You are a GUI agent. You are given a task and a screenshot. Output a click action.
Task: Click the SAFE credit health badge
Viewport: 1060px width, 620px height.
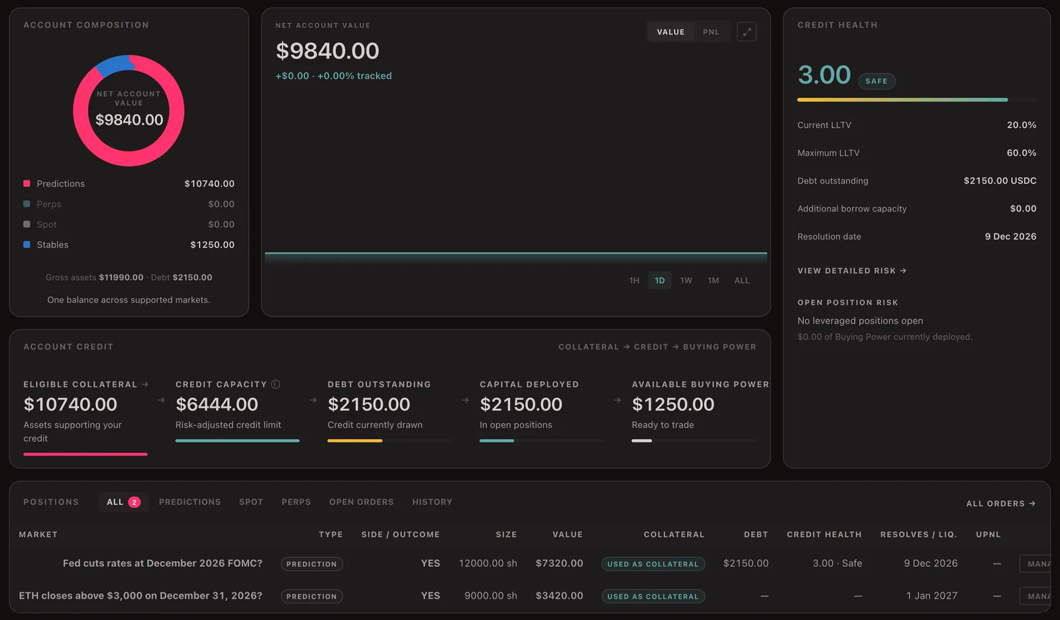pyautogui.click(x=876, y=81)
